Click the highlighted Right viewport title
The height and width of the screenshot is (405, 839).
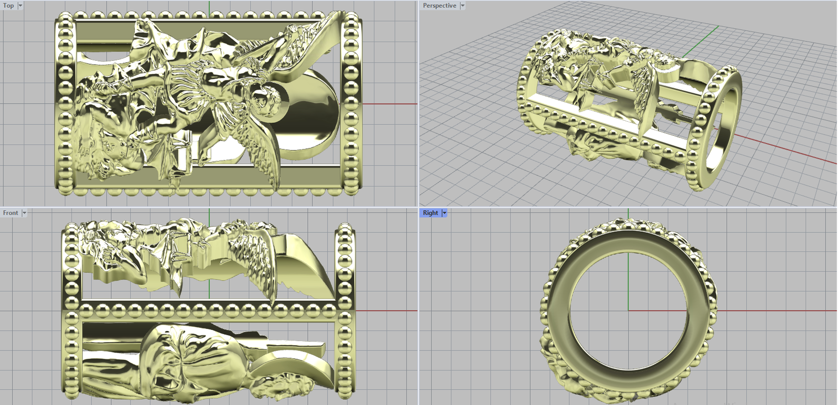[430, 213]
